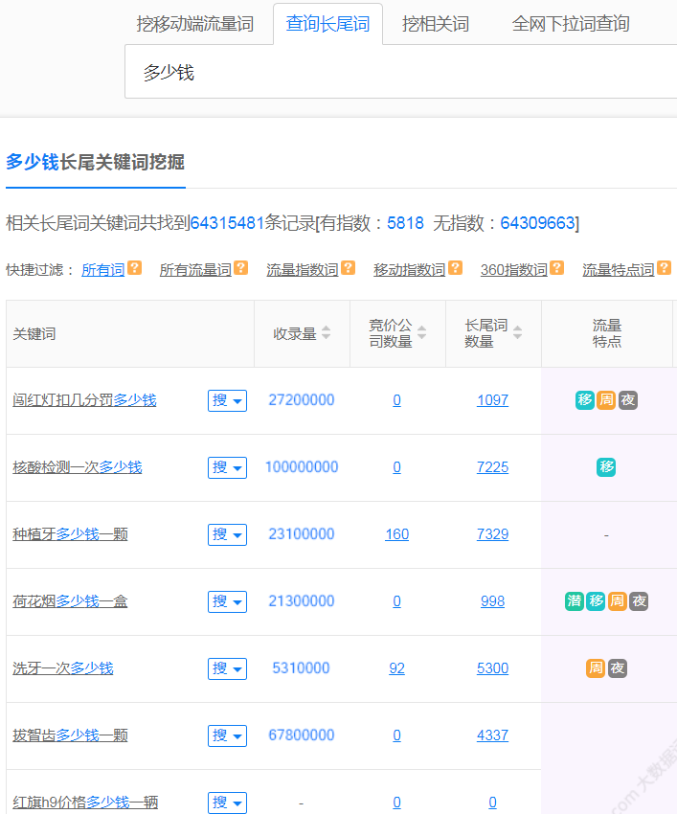Click help icon next to 所有流量词 filter

241,268
